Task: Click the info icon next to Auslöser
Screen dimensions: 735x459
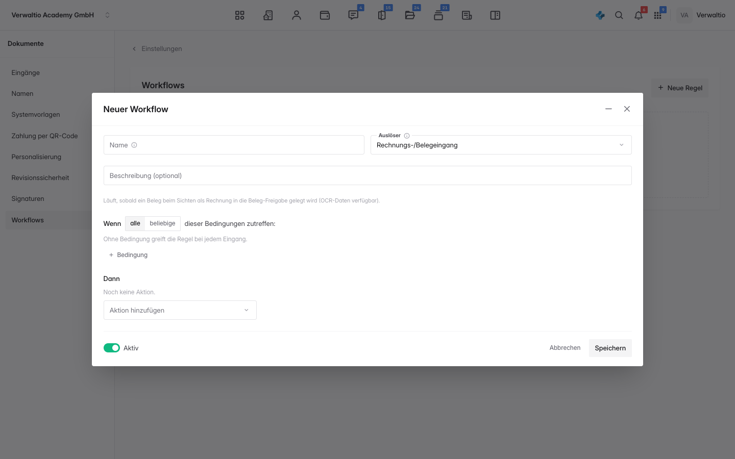Action: point(407,136)
